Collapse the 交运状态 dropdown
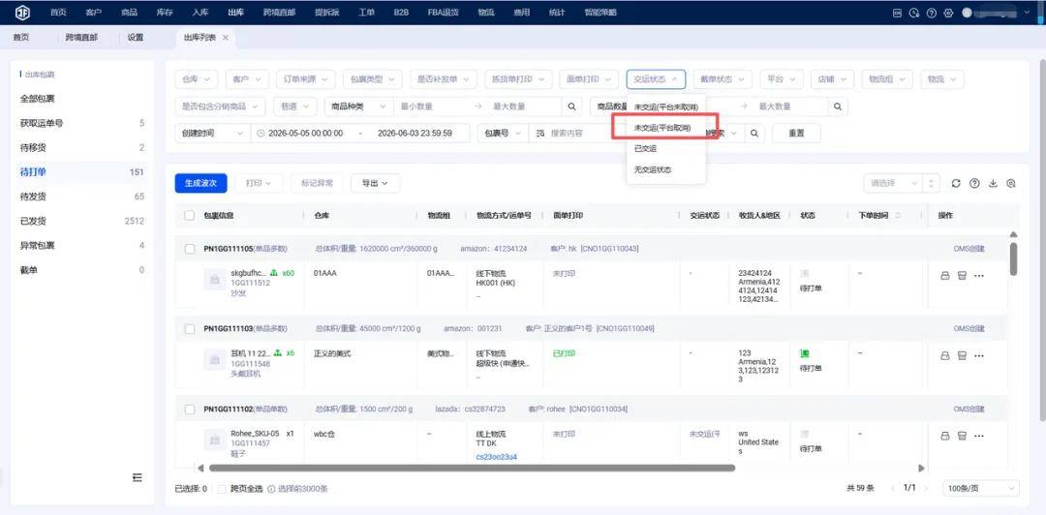Image resolution: width=1046 pixels, height=515 pixels. tap(656, 79)
